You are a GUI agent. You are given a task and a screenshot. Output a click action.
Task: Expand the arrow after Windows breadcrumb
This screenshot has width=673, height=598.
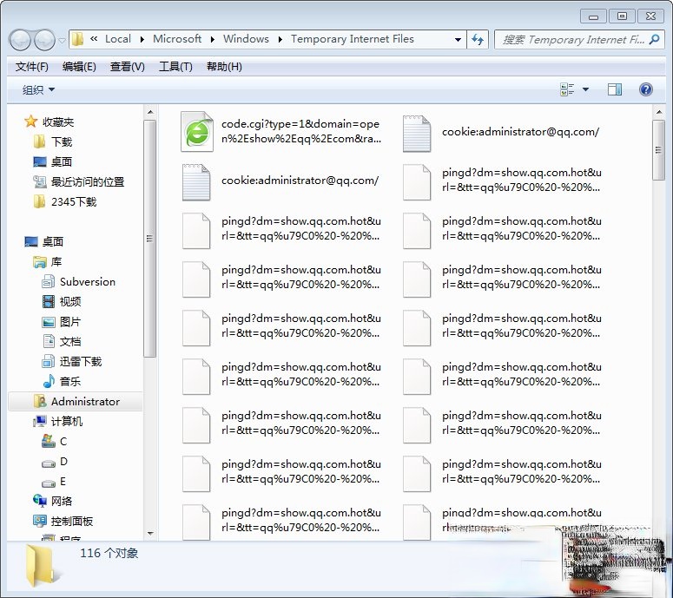[x=280, y=39]
